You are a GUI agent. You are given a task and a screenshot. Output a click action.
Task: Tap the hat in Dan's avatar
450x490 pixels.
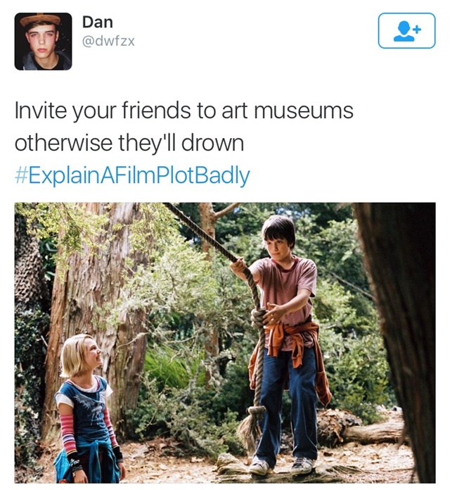[x=40, y=20]
